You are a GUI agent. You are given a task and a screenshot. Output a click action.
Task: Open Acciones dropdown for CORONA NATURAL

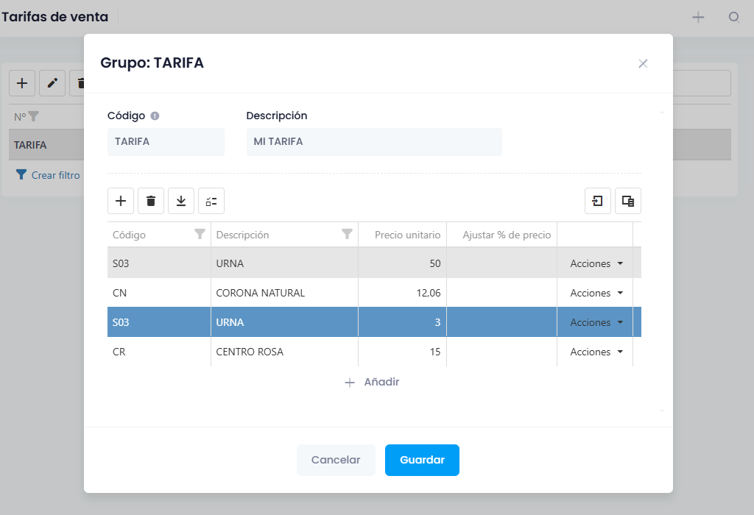click(x=596, y=293)
